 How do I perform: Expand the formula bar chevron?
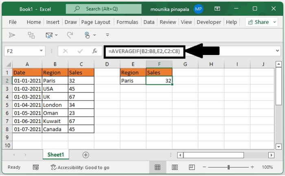pyautogui.click(x=277, y=51)
